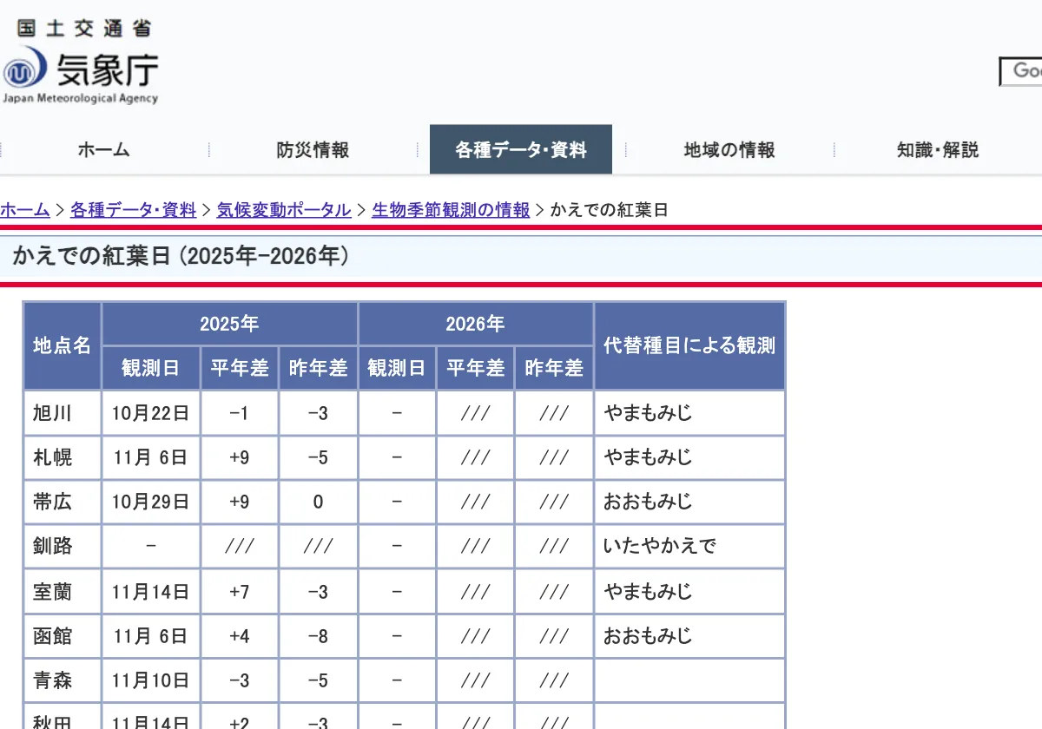
Task: Follow the 各種データ・資料 breadcrumb link
Action: point(134,209)
